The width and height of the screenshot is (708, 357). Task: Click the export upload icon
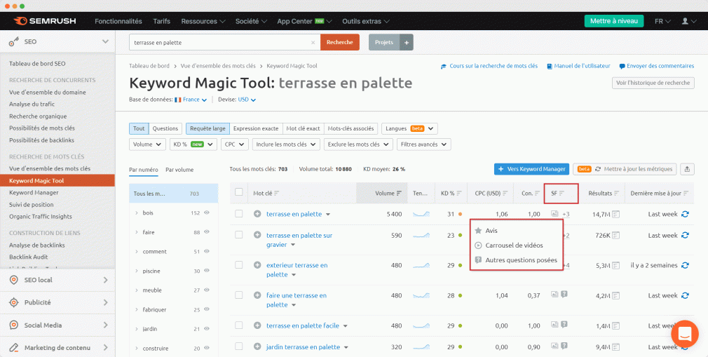pyautogui.click(x=687, y=169)
